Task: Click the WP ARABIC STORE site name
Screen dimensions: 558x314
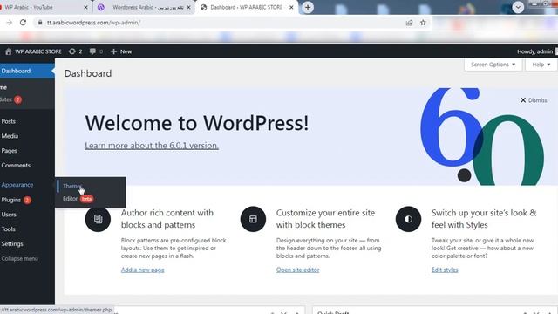Action: (x=38, y=51)
